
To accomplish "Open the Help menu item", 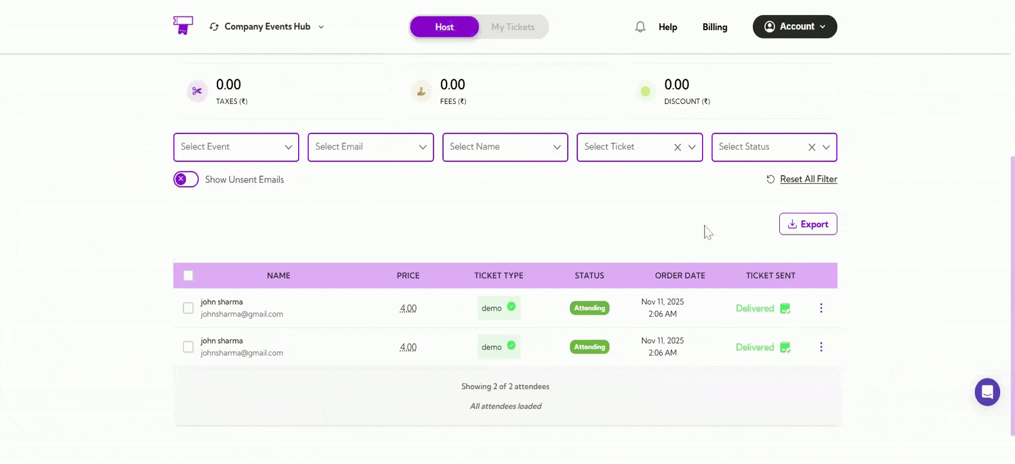I will click(668, 27).
